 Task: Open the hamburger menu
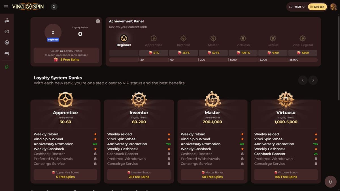pyautogui.click(x=6, y=7)
